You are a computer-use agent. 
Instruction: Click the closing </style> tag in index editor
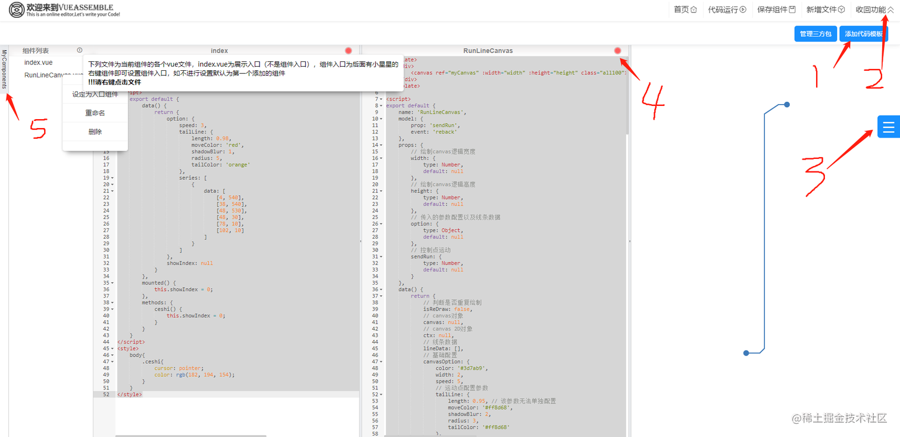(130, 394)
